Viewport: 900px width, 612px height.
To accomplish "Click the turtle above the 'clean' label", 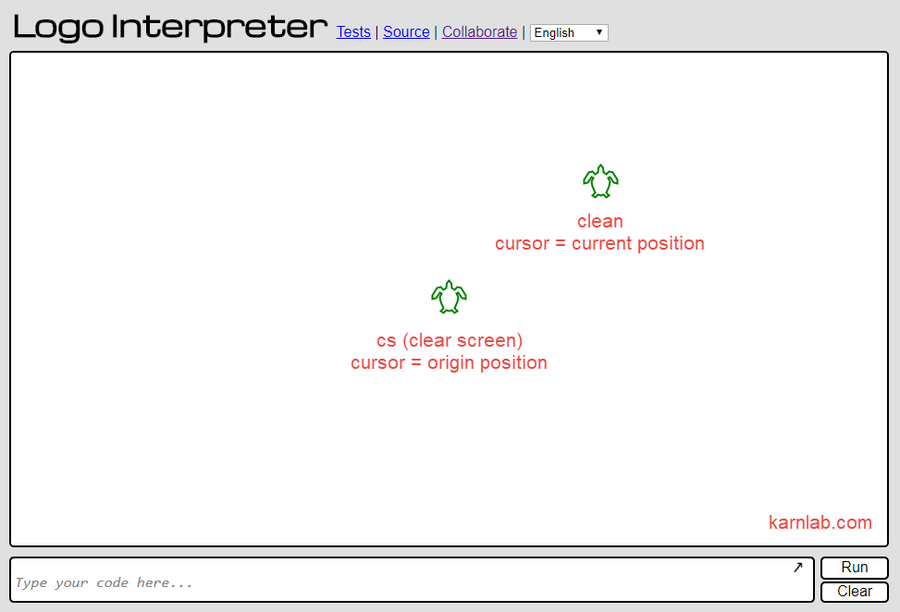I will 600,181.
